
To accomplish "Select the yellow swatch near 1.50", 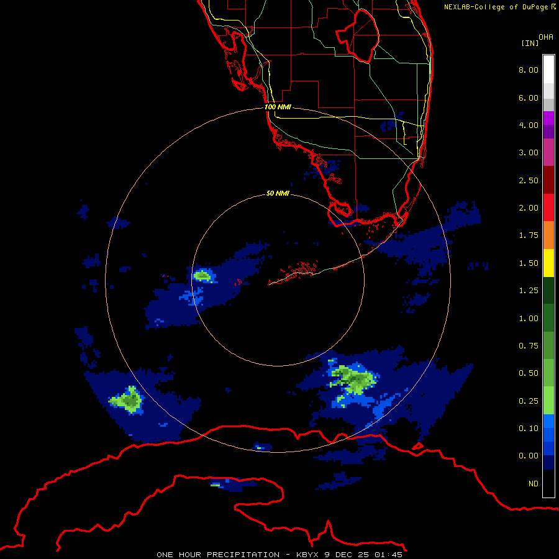I will click(x=548, y=263).
